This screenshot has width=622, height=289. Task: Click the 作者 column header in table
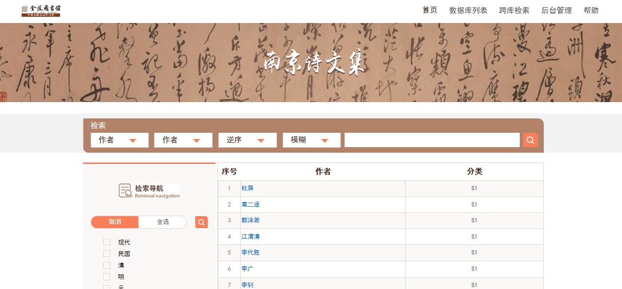323,172
